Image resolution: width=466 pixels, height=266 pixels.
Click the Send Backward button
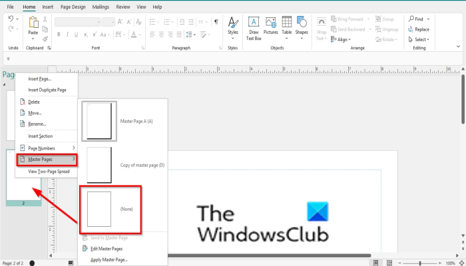pos(348,29)
